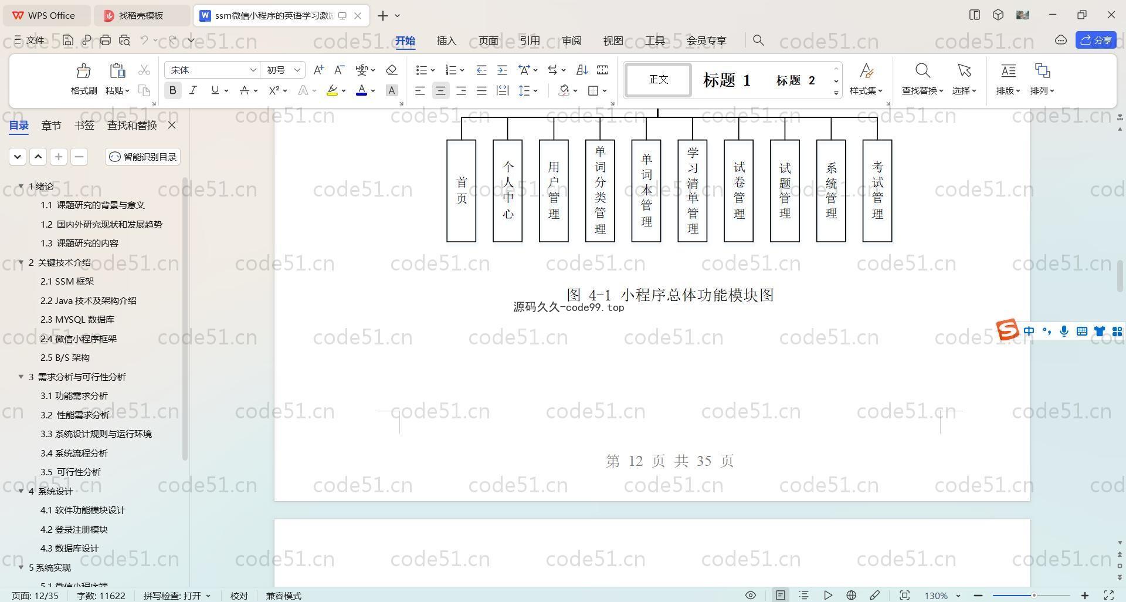Switch to outline view in the status bar

click(804, 595)
